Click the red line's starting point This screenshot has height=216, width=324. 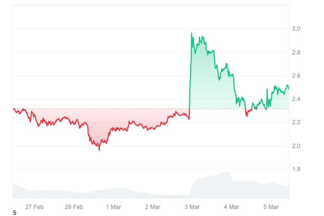tap(13, 109)
